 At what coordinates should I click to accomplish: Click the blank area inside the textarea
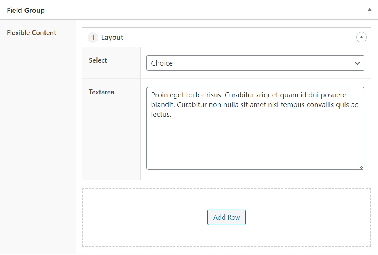tap(255, 144)
